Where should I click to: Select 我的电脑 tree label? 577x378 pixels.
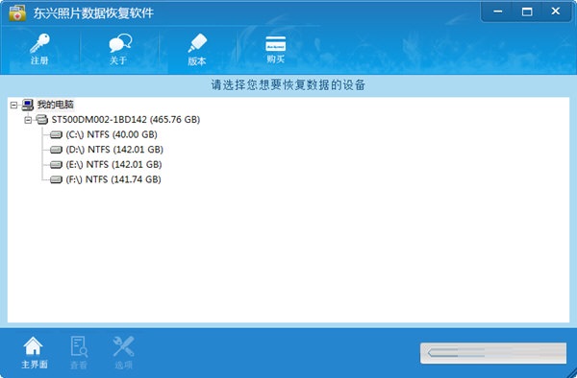(56, 105)
